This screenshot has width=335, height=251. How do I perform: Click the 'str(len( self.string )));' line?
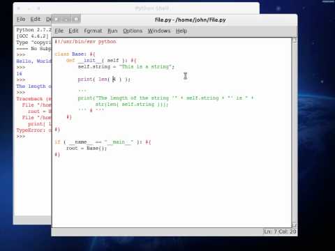tap(132, 105)
